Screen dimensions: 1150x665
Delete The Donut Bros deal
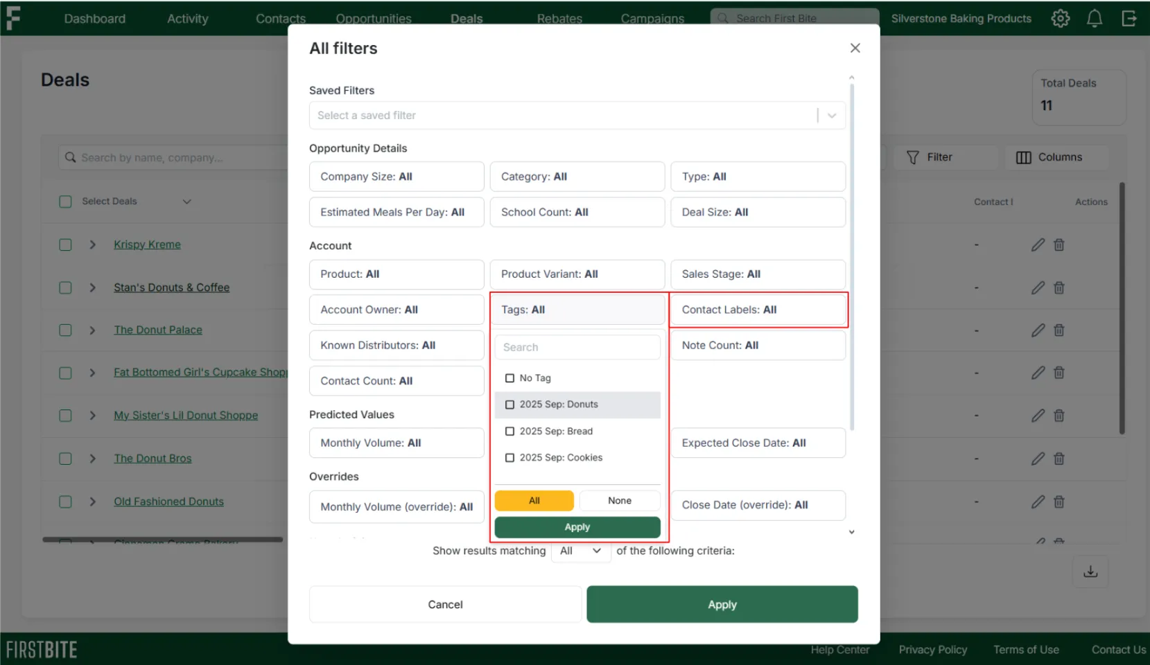pyautogui.click(x=1059, y=459)
